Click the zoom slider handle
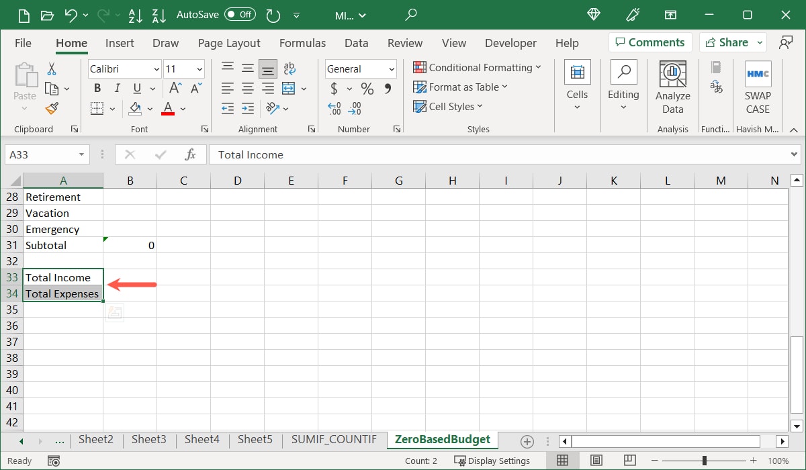 point(704,461)
